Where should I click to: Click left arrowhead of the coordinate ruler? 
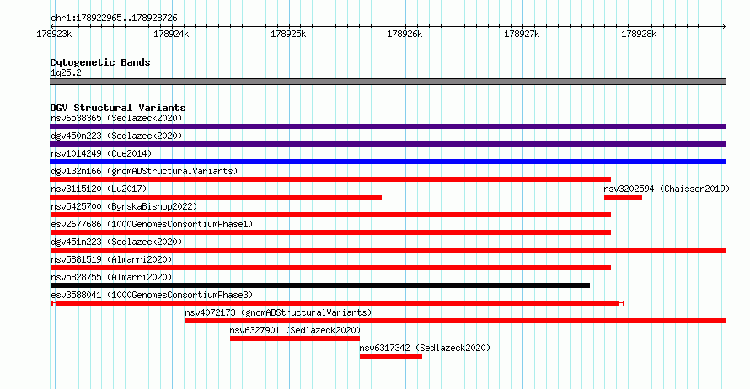(x=52, y=26)
